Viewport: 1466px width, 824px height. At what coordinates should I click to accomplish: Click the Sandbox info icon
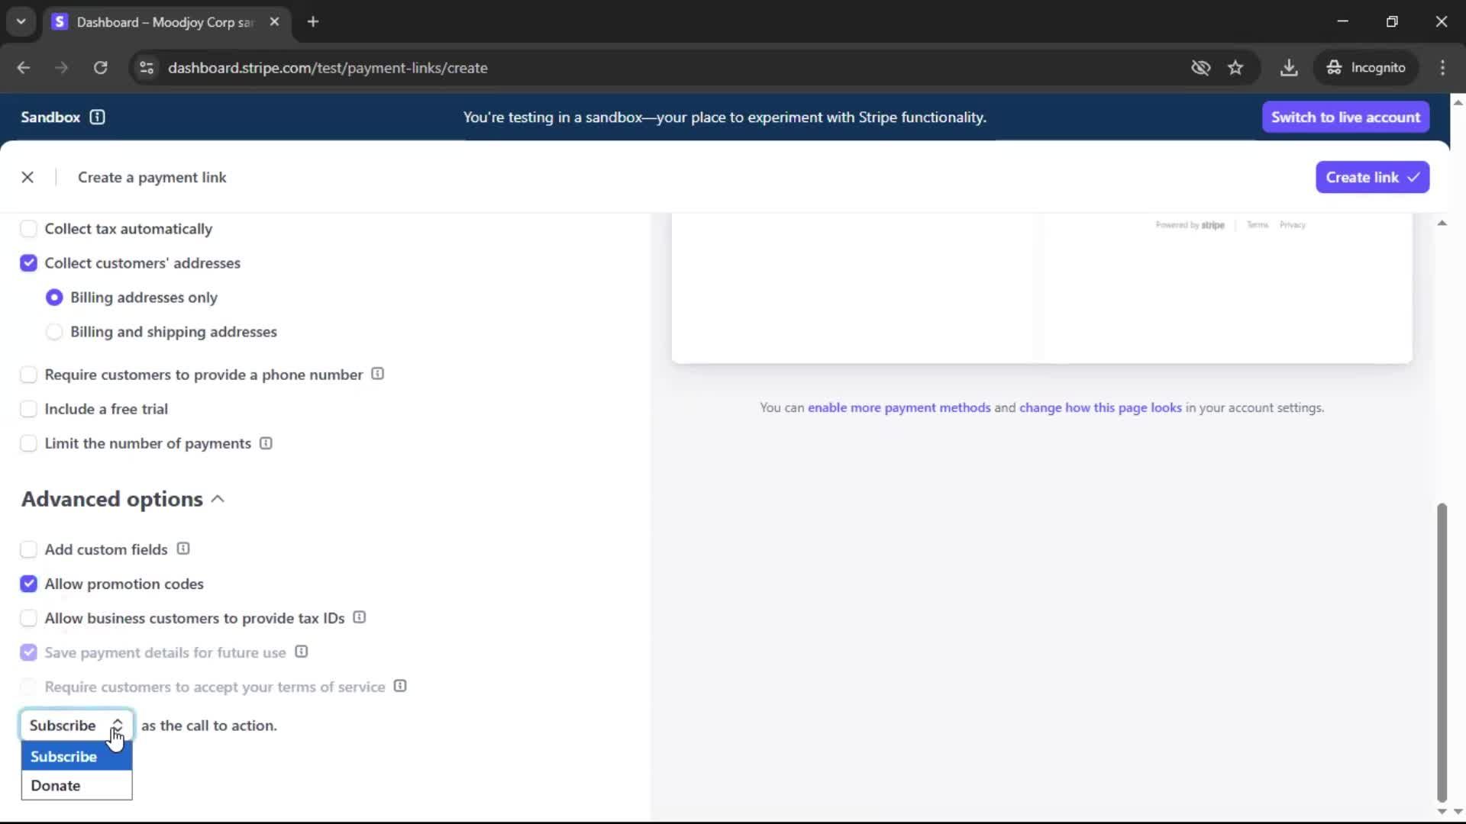(x=97, y=117)
